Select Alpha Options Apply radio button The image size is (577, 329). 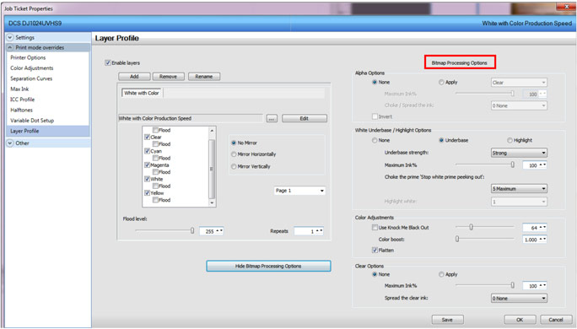(441, 82)
